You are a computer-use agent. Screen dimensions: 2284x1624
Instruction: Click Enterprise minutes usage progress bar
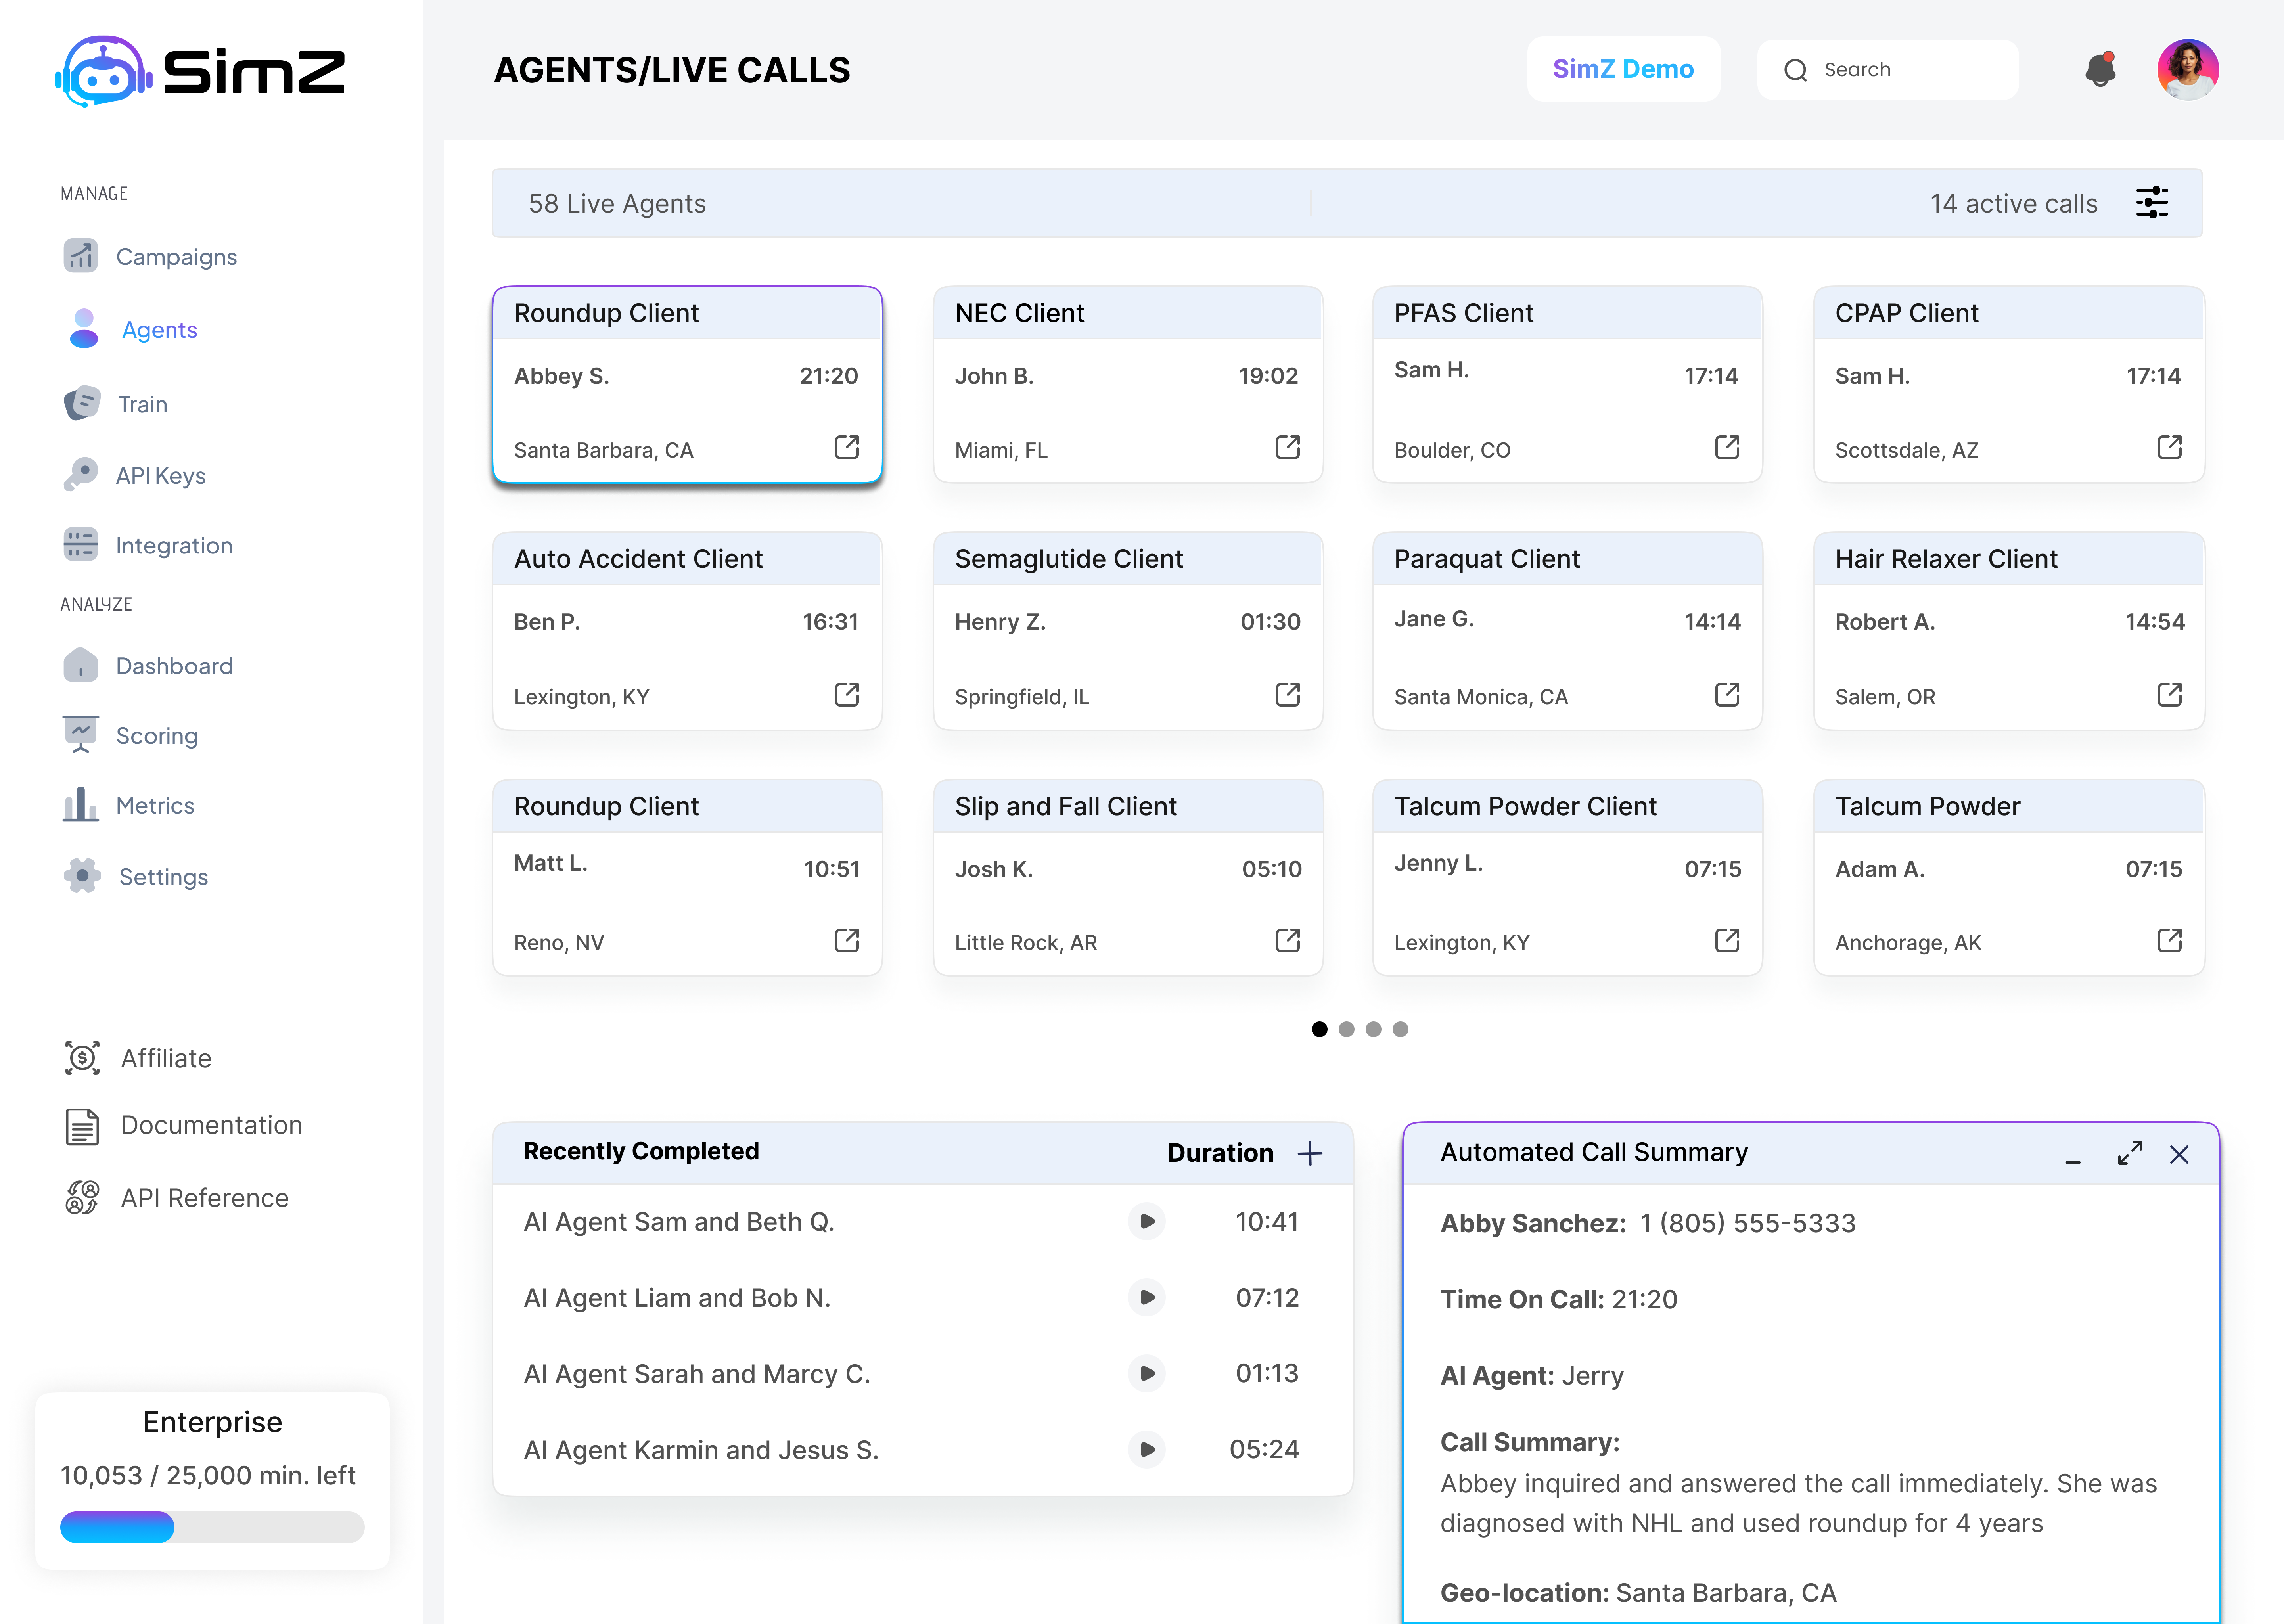(x=212, y=1527)
